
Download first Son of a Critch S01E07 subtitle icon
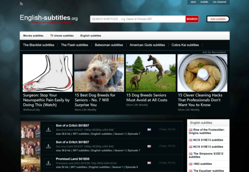[x=48, y=130]
